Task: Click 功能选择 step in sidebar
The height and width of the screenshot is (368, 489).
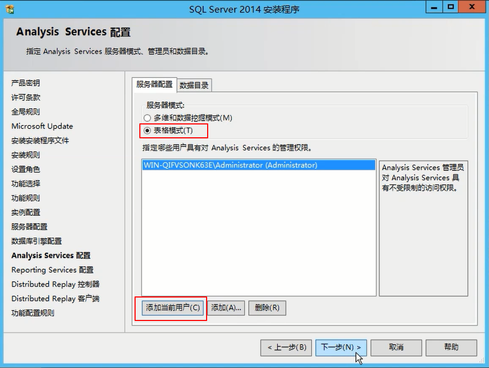Action: click(x=26, y=184)
